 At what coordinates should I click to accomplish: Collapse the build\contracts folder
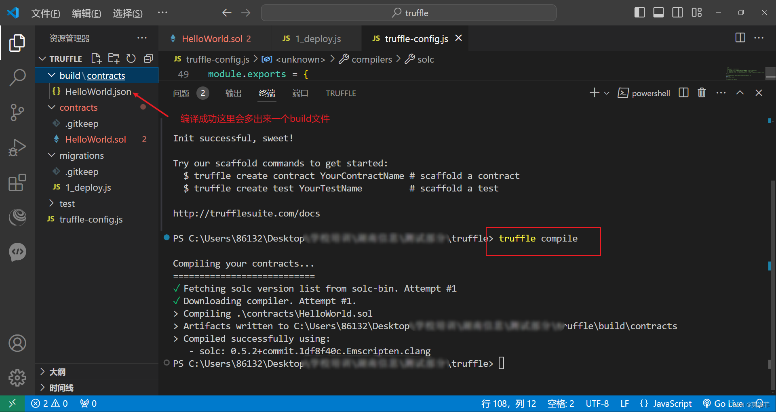(x=51, y=75)
